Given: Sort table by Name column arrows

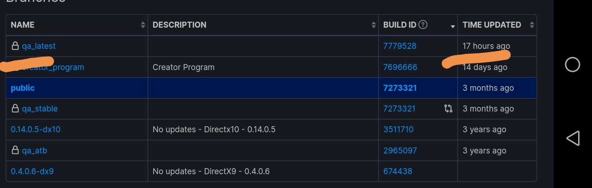Looking at the screenshot, I should (x=143, y=25).
